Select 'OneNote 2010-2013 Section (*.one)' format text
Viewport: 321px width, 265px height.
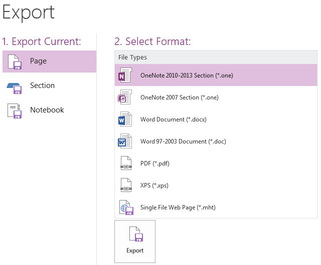coord(187,75)
